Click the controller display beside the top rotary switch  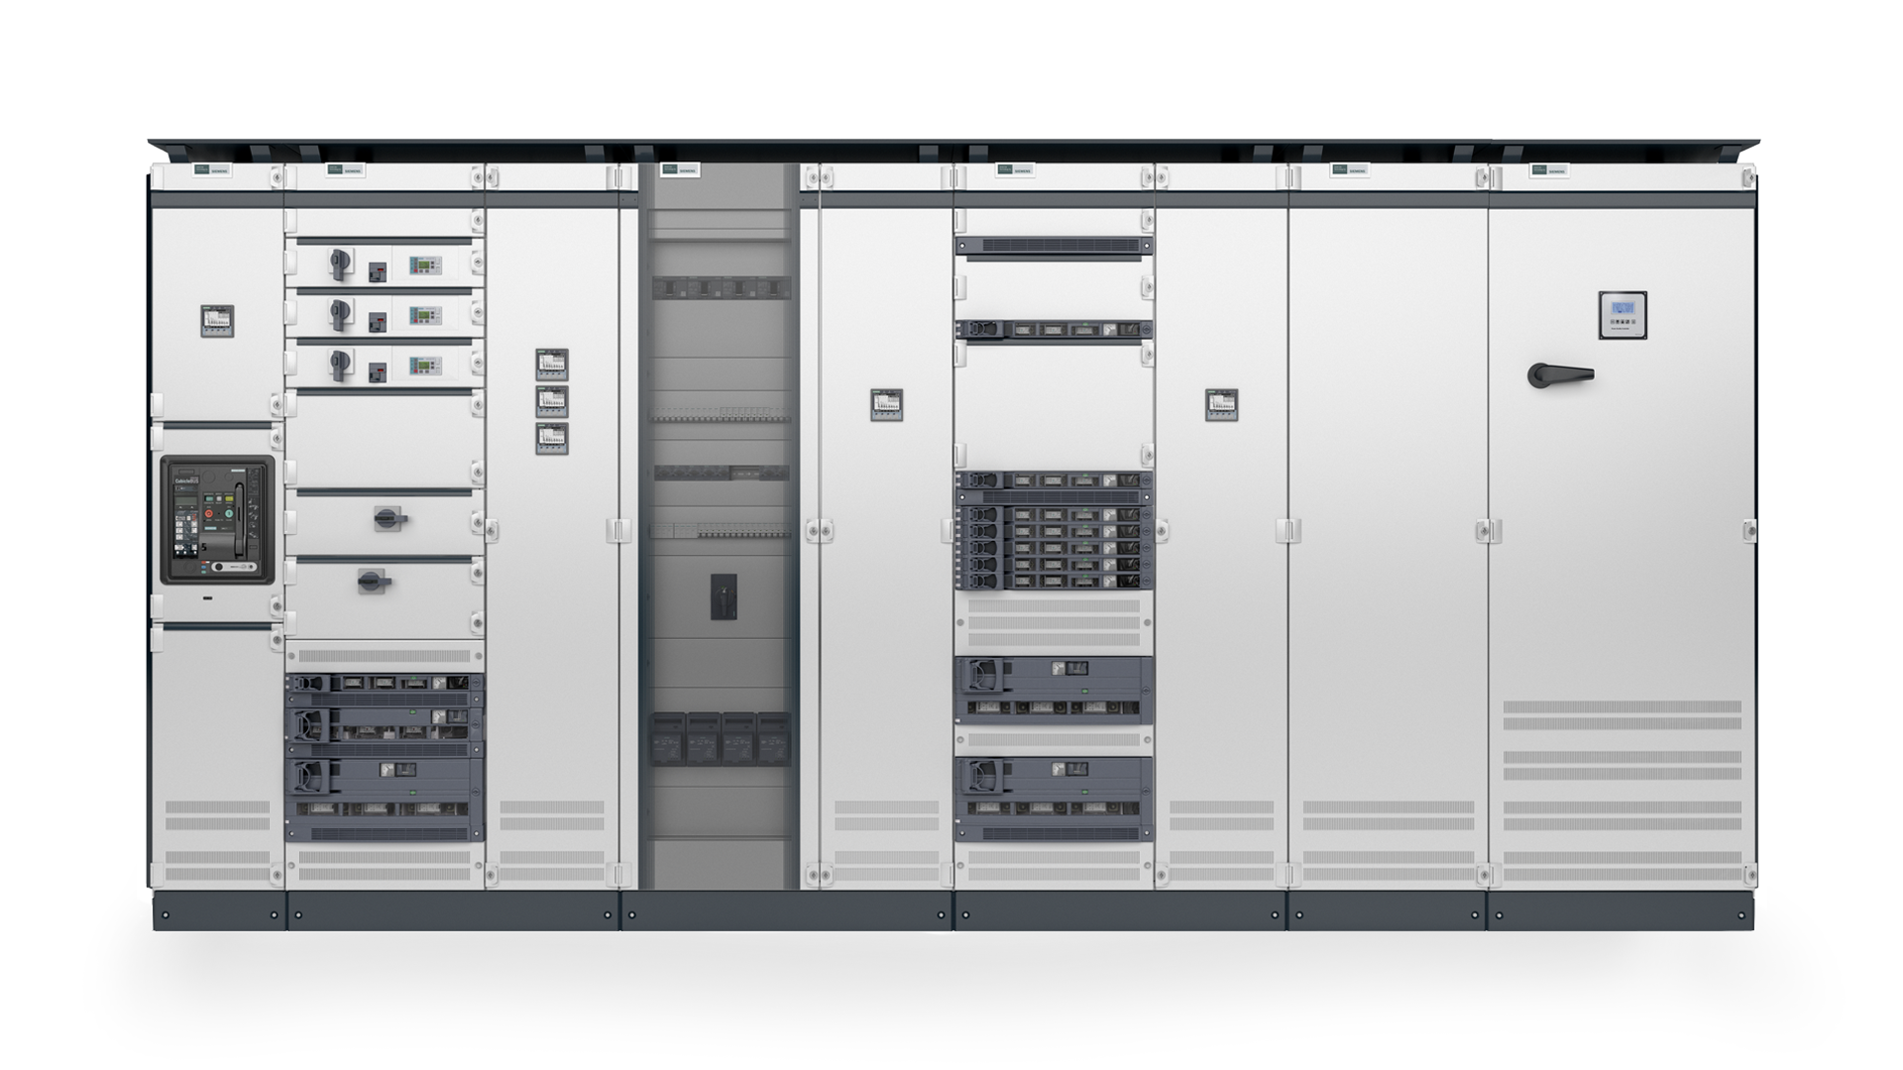pyautogui.click(x=425, y=266)
